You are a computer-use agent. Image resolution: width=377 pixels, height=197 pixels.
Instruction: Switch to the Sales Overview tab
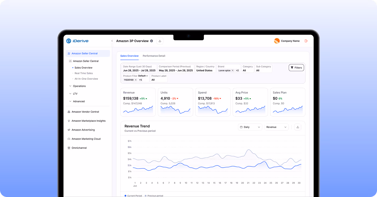pos(129,56)
